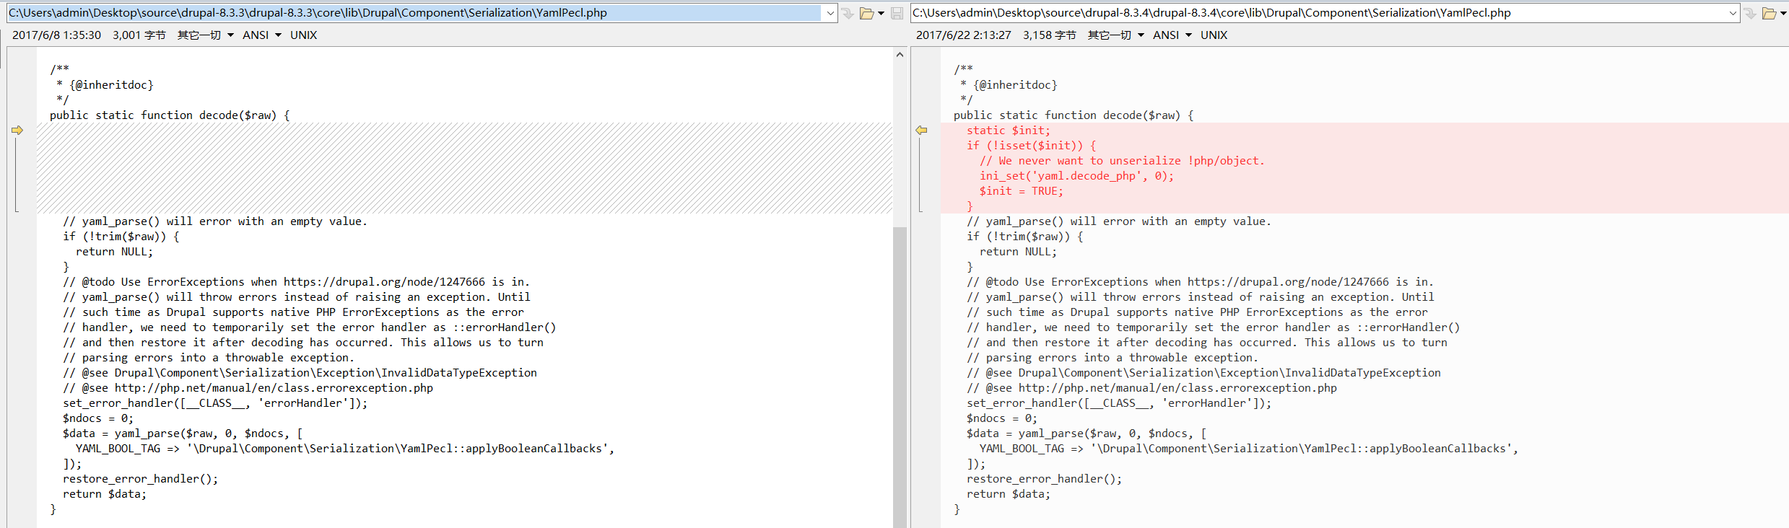This screenshot has height=528, width=1789.
Task: Click the left pane '@see http://php.net/manual' comment
Action: click(x=248, y=388)
